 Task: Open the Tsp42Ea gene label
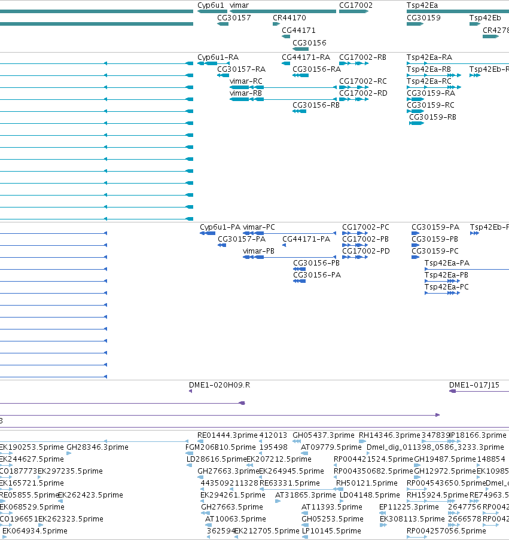422,5
